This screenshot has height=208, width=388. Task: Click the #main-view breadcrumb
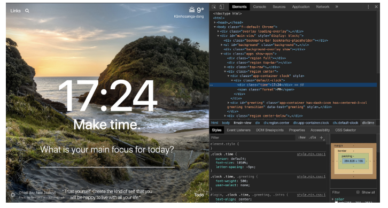[242, 123]
